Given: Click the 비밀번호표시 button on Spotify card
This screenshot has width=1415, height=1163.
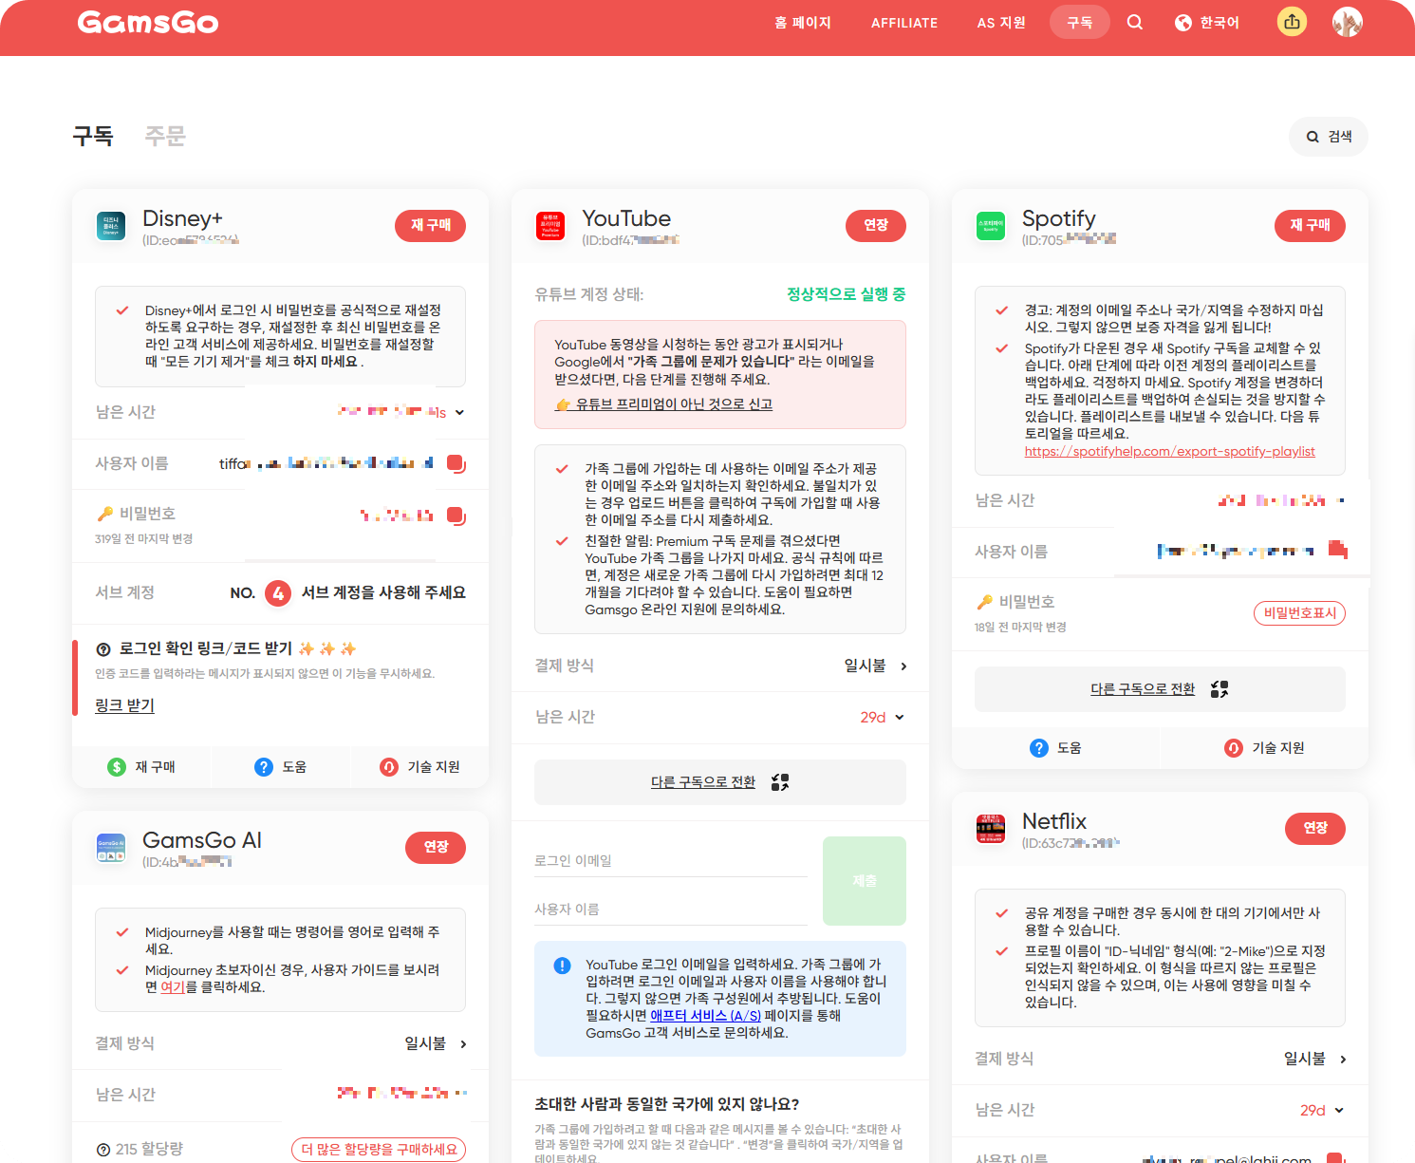Looking at the screenshot, I should pyautogui.click(x=1299, y=613).
